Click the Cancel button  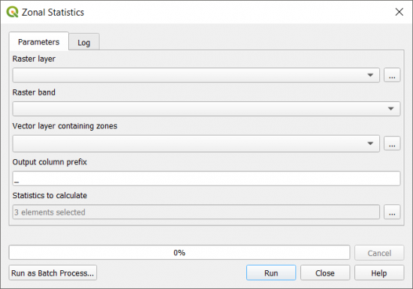point(379,253)
